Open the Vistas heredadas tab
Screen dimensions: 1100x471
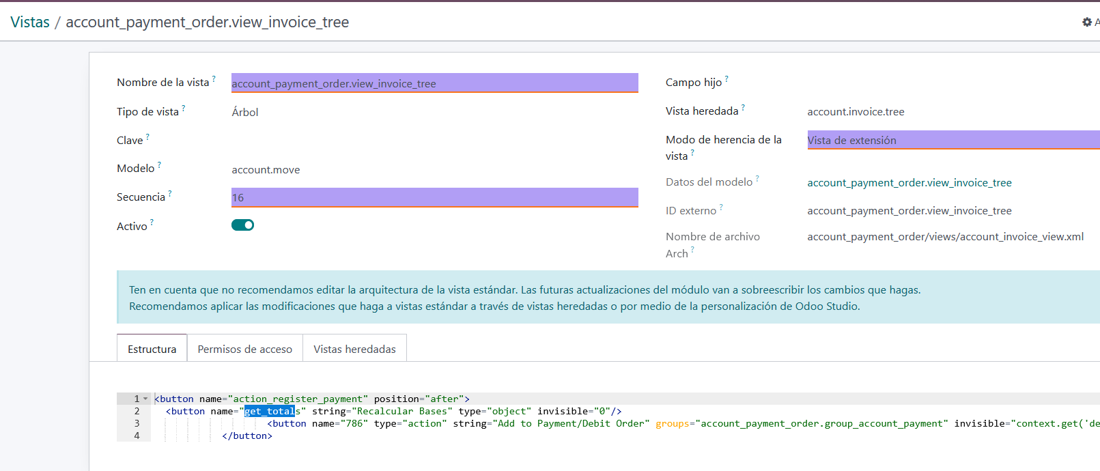(354, 349)
